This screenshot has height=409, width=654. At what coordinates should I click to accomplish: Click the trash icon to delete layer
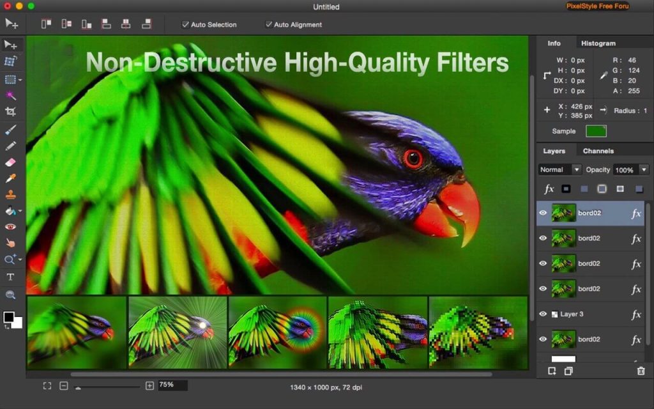click(x=642, y=371)
